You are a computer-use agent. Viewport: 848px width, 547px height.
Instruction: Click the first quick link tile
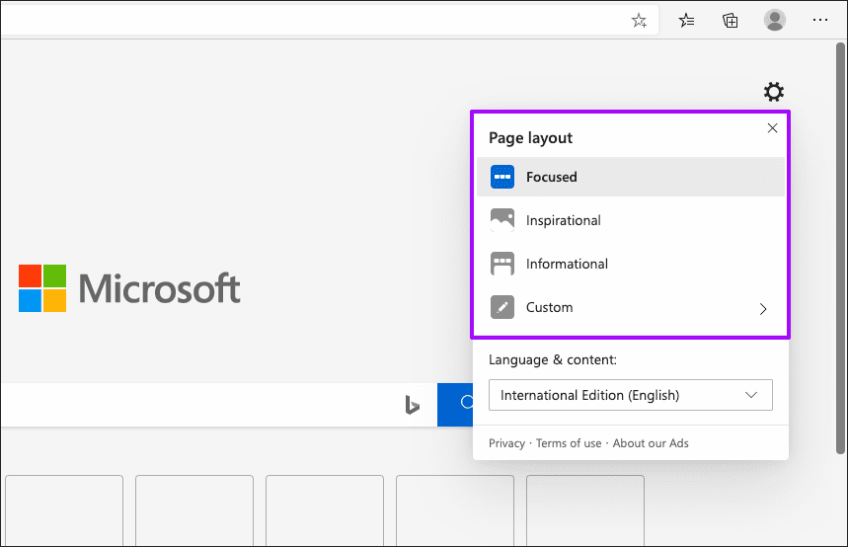point(64,510)
